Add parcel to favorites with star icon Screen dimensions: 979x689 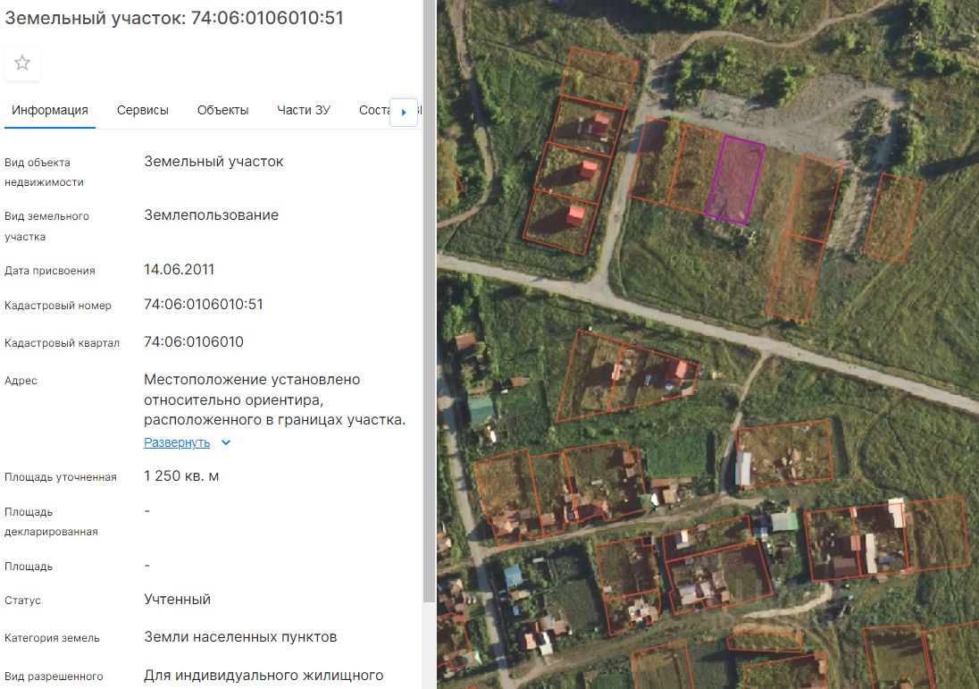22,63
